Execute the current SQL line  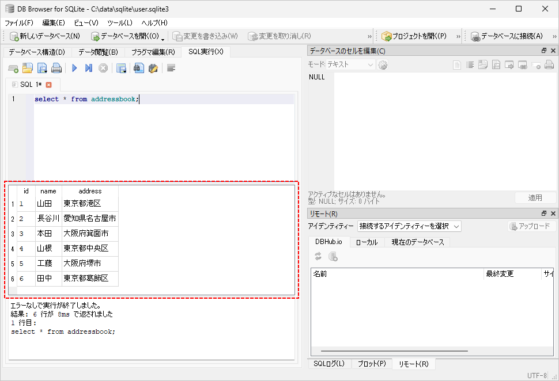[89, 68]
